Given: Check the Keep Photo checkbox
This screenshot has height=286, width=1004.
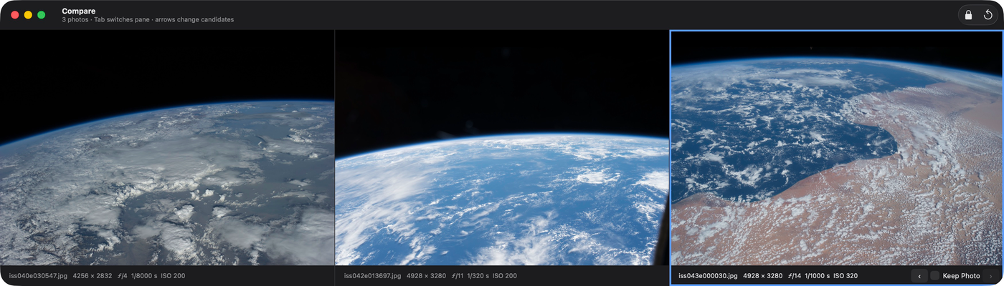Looking at the screenshot, I should click(935, 276).
